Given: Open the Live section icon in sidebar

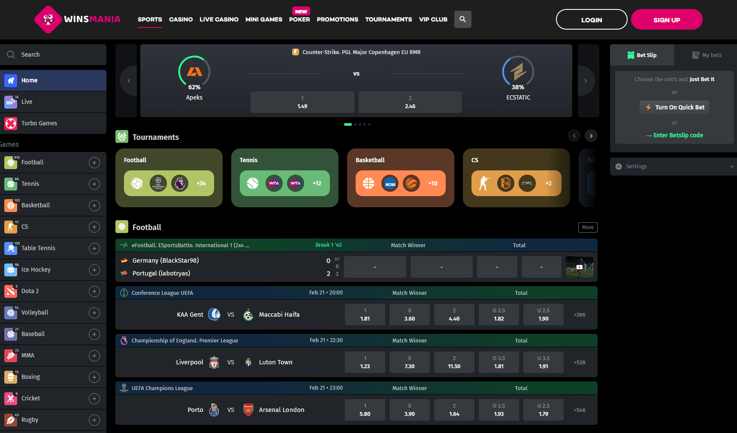Looking at the screenshot, I should (11, 102).
